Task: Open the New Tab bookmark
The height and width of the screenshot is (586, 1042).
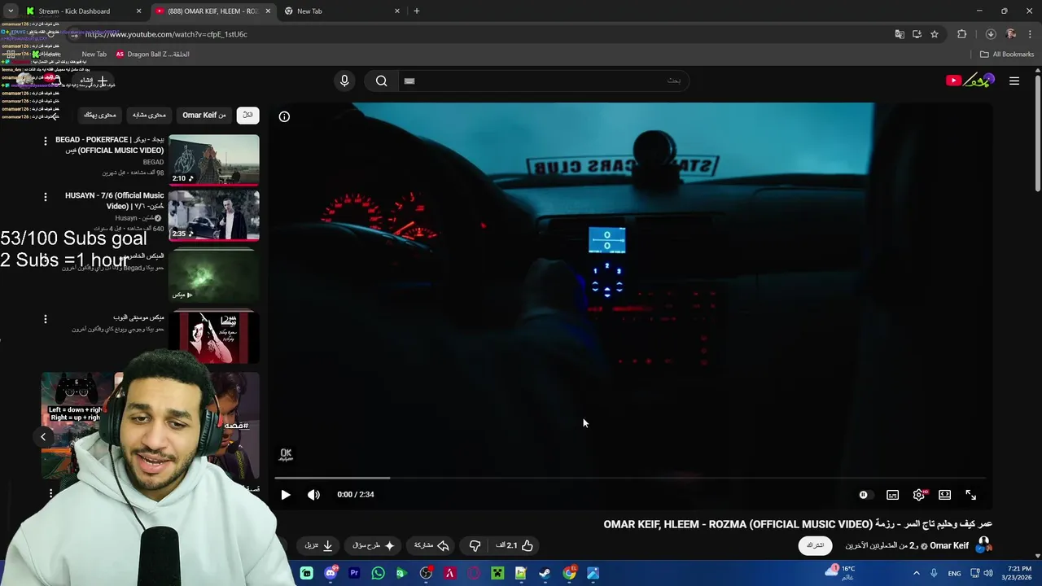Action: 94,55
